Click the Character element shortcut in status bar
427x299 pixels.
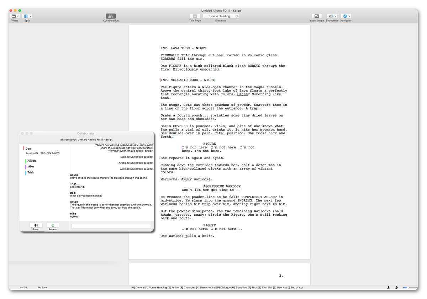187,288
